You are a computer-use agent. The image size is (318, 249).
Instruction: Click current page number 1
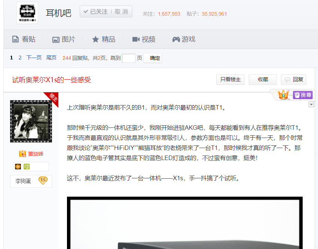pos(11,58)
